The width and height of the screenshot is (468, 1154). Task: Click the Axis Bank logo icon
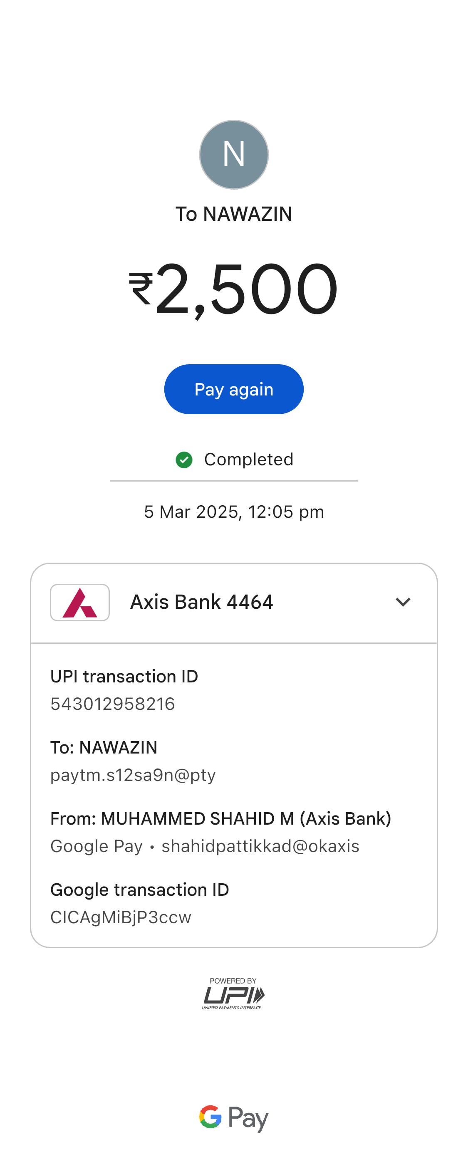(80, 603)
